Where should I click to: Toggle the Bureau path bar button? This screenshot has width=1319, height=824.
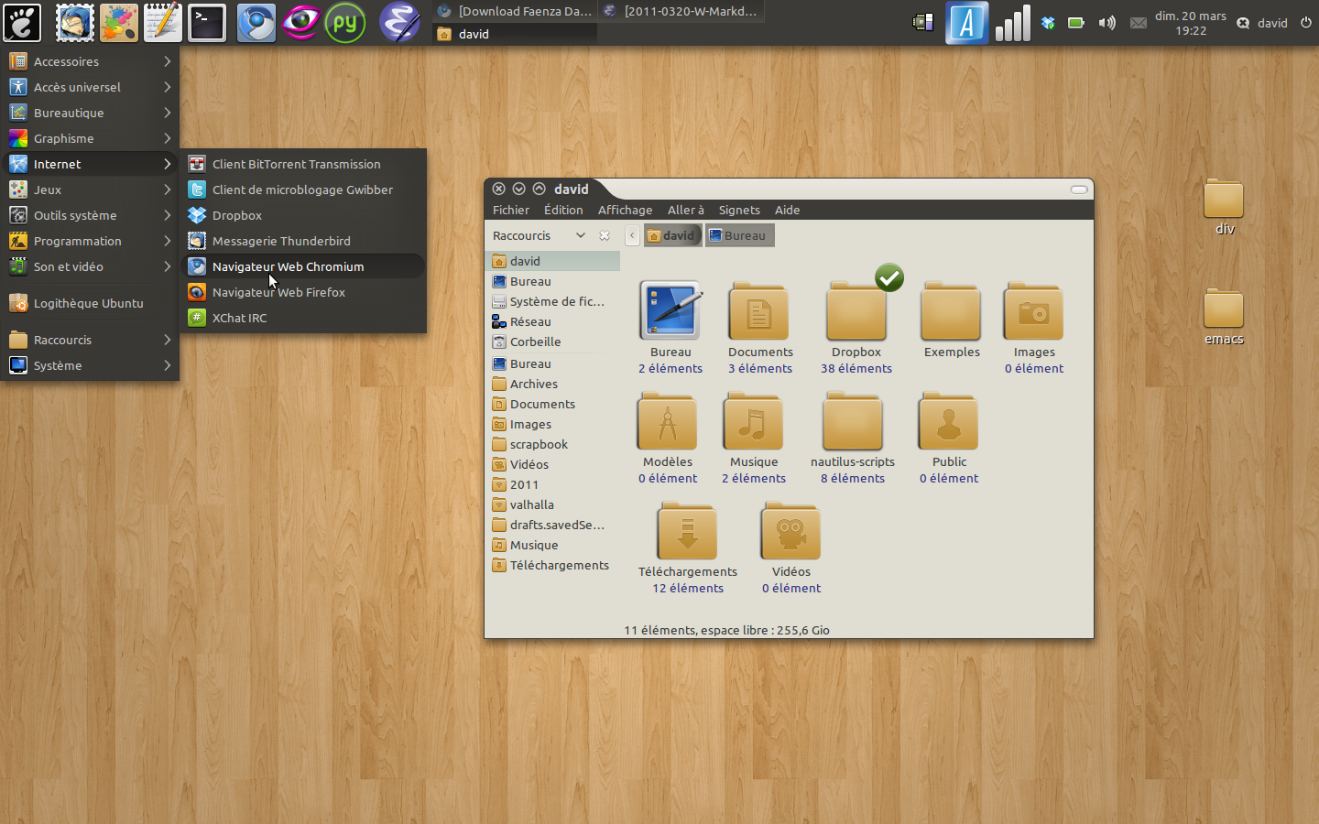point(739,235)
